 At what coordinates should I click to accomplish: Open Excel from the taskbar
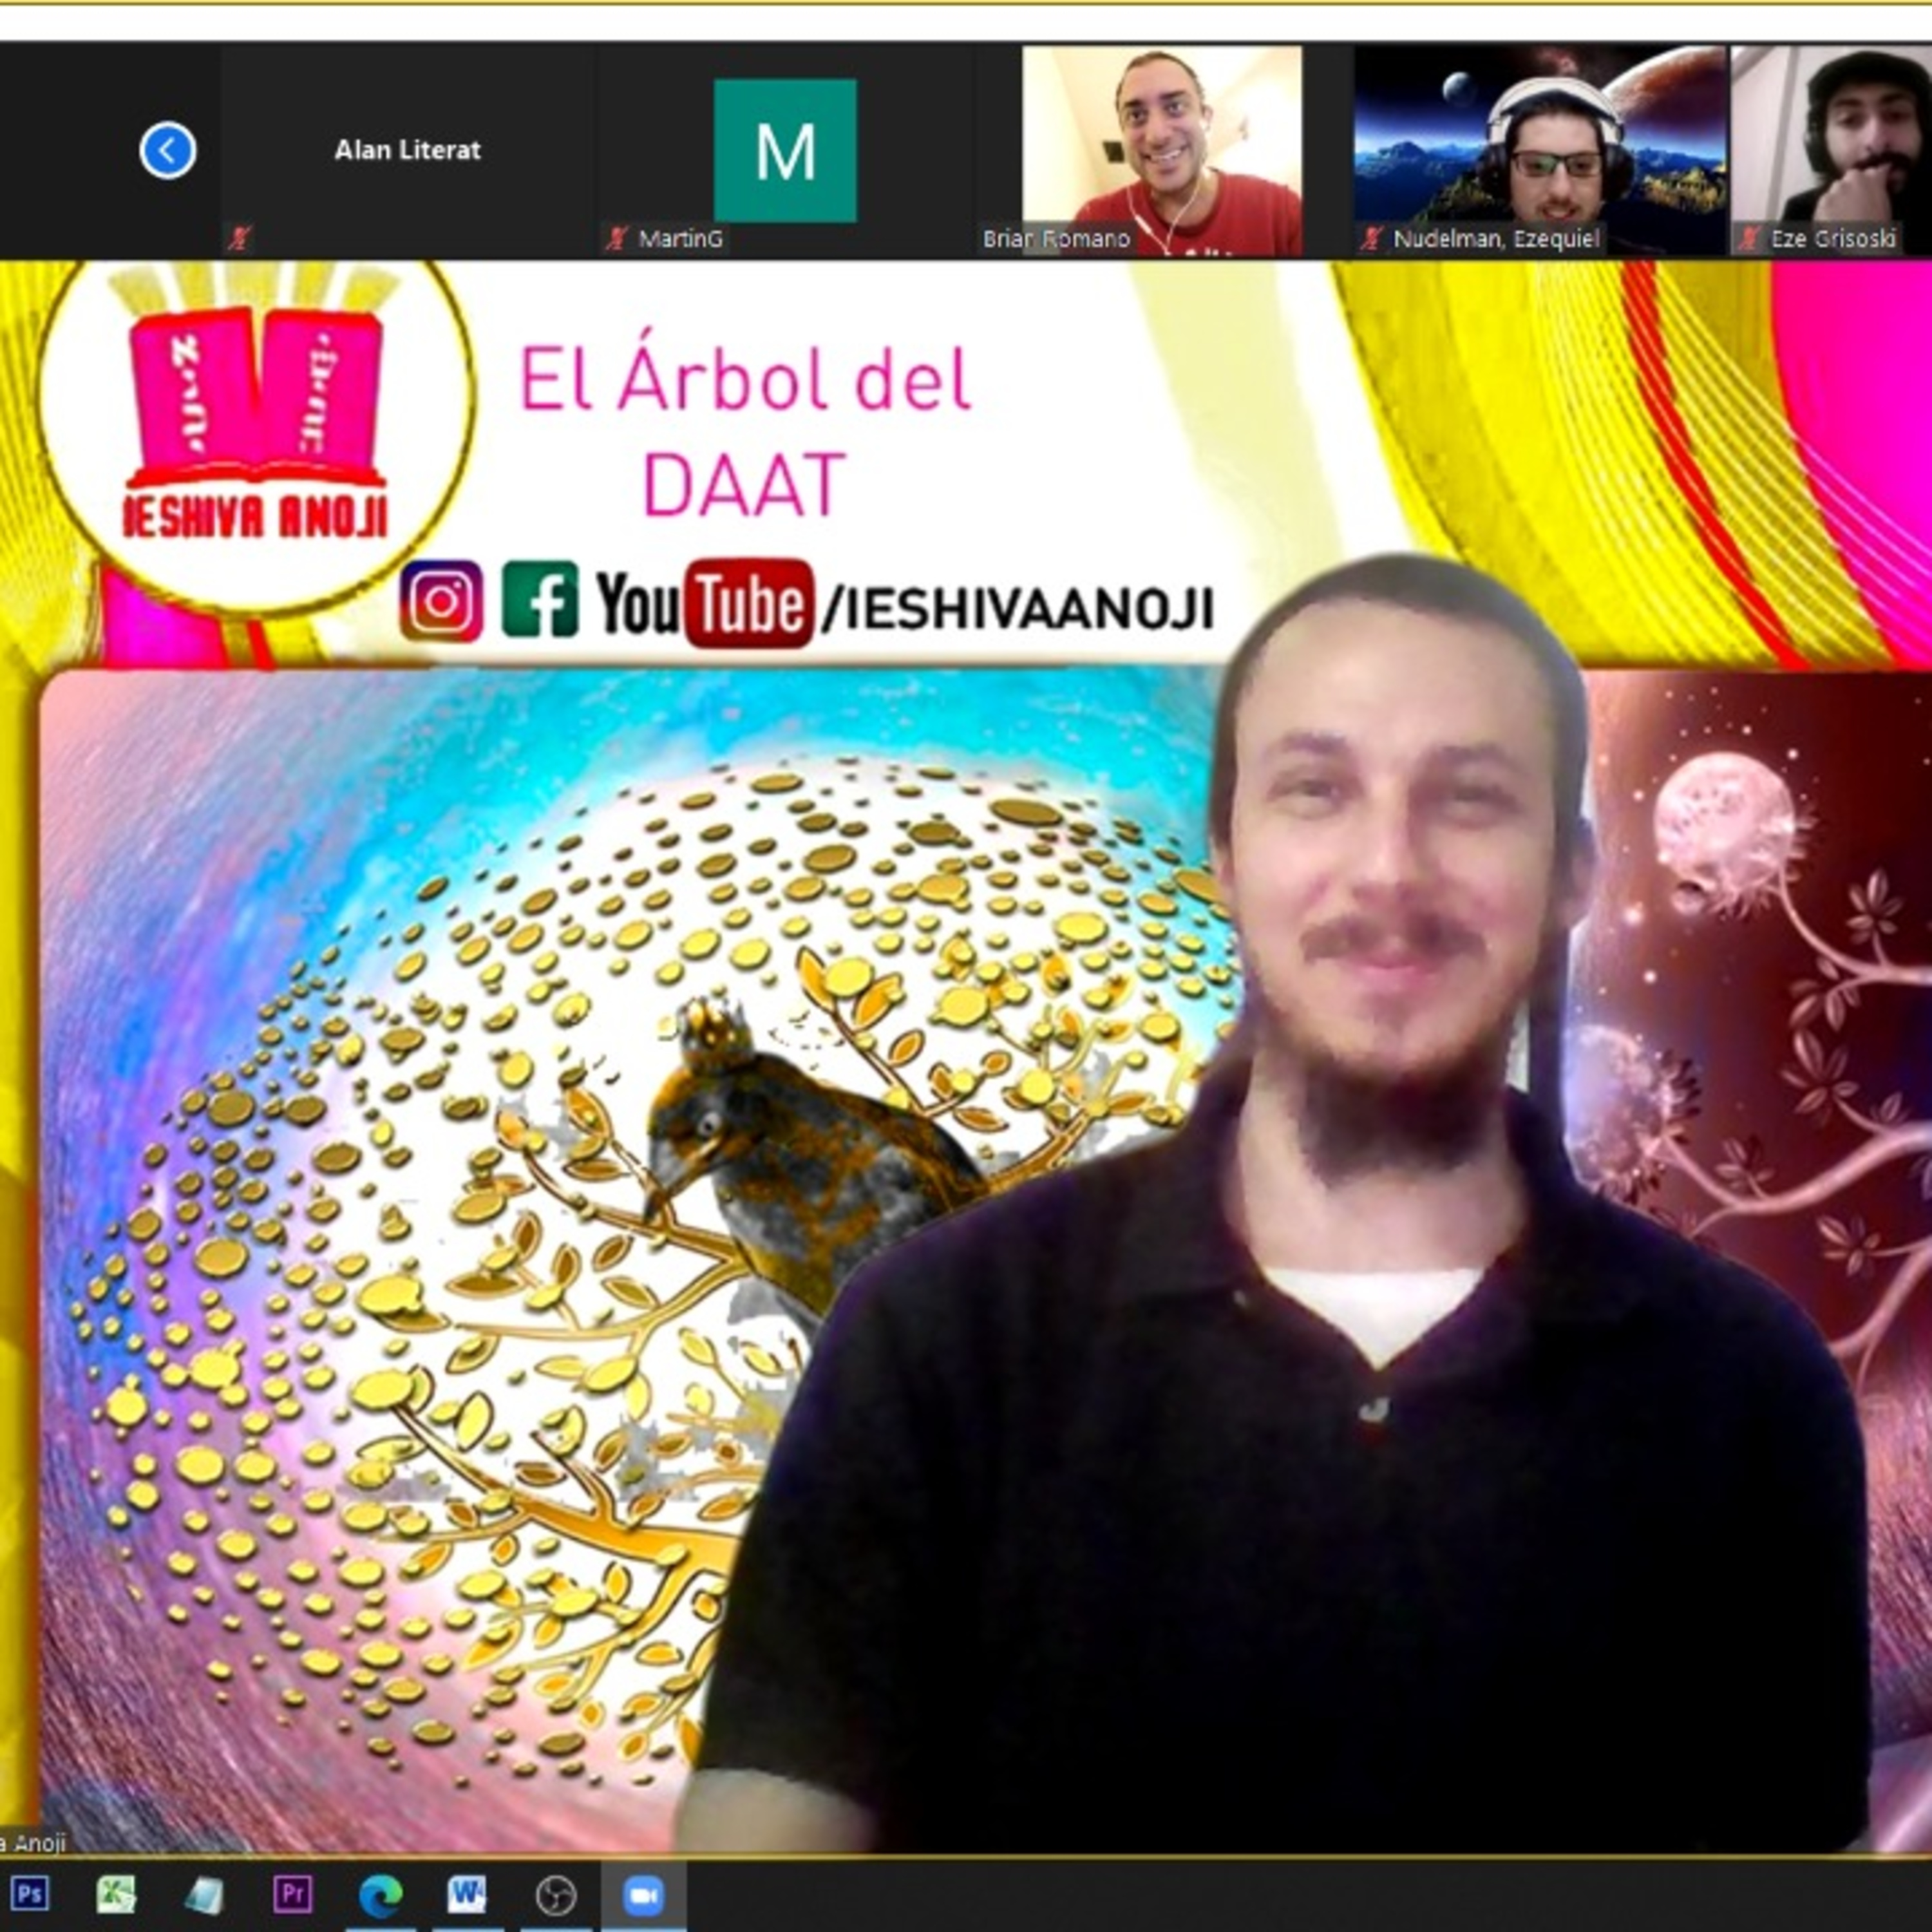pos(116,1894)
